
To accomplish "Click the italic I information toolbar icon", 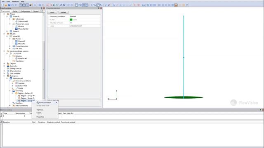I will (x=106, y=5).
